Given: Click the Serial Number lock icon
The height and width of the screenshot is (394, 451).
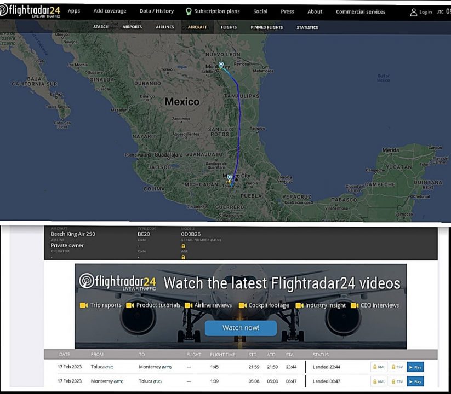Looking at the screenshot, I should (183, 246).
